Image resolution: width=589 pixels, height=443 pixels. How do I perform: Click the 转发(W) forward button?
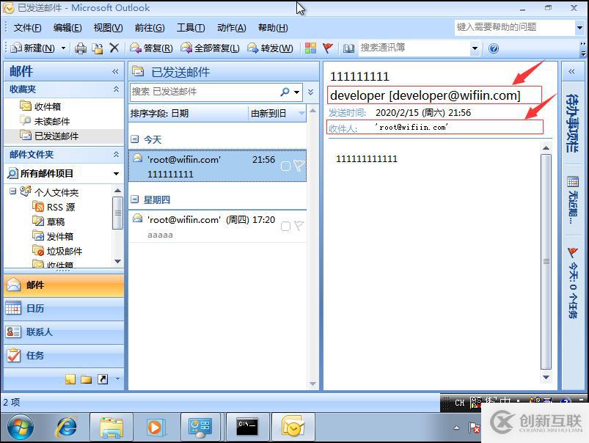(270, 48)
